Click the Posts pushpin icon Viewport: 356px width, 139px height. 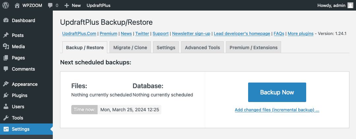tap(6, 35)
